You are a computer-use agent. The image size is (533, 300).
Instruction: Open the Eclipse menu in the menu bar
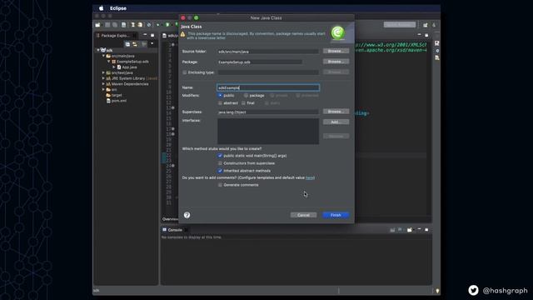pos(118,8)
